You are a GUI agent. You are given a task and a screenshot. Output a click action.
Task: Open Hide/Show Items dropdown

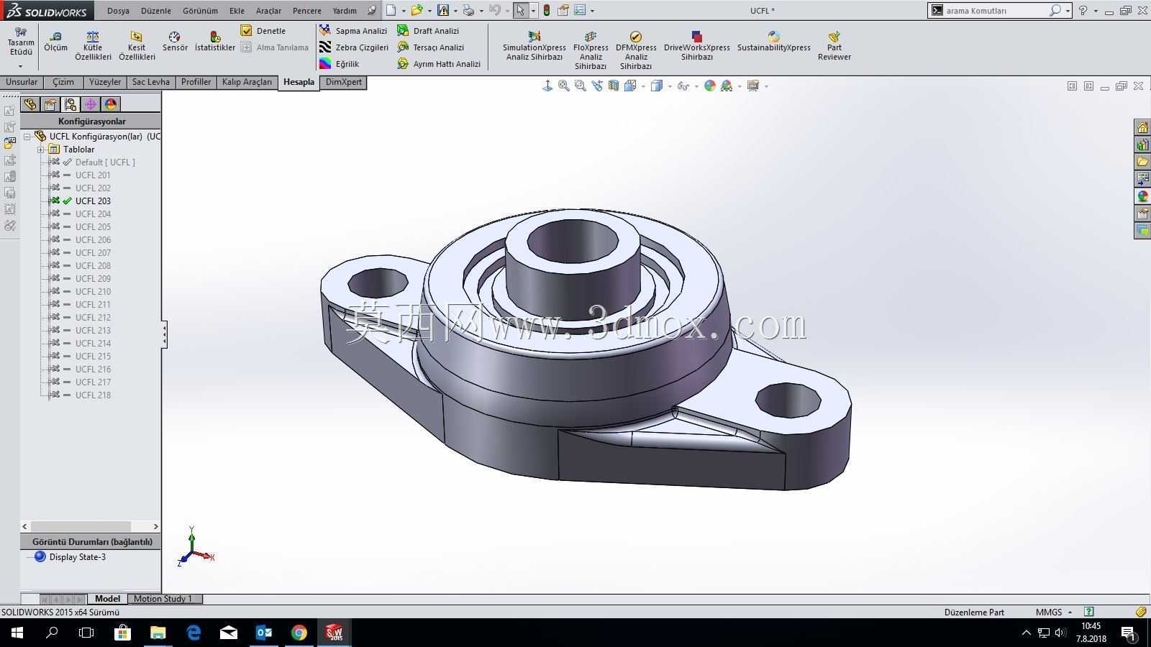coord(696,86)
